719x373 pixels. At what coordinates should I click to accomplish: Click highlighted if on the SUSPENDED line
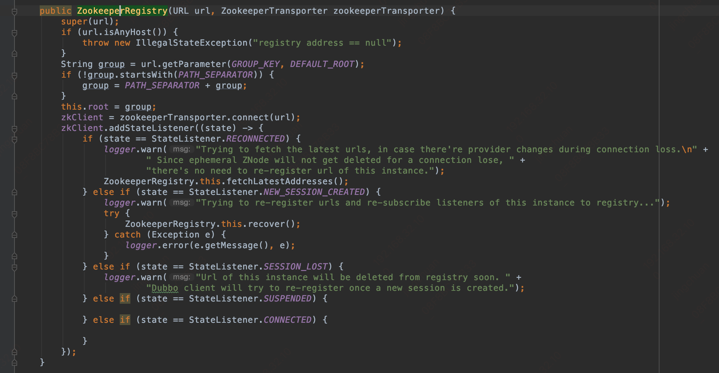coord(125,299)
